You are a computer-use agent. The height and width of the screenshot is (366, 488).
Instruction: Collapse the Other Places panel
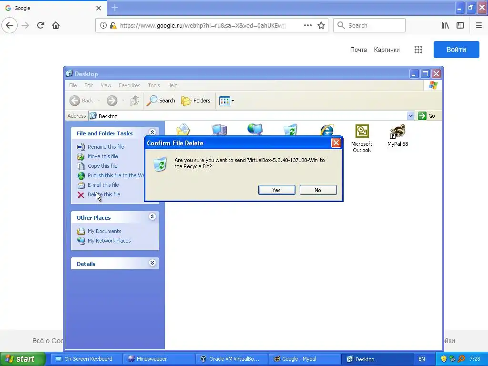(x=152, y=217)
